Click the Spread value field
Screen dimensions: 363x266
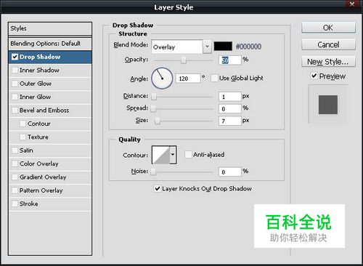[x=230, y=109]
